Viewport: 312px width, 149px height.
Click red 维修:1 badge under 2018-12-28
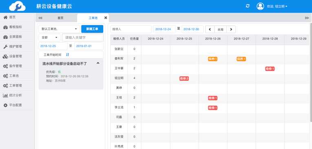pos(270,69)
